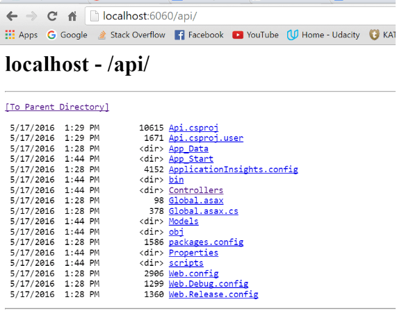The image size is (397, 311).
Task: Reload the page with refresh icon
Action: (52, 17)
